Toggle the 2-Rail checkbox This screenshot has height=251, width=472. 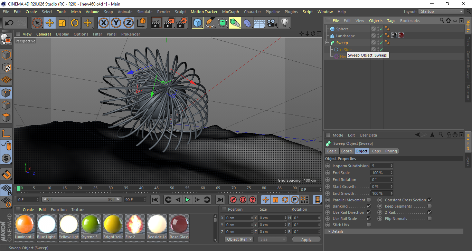pos(429,212)
